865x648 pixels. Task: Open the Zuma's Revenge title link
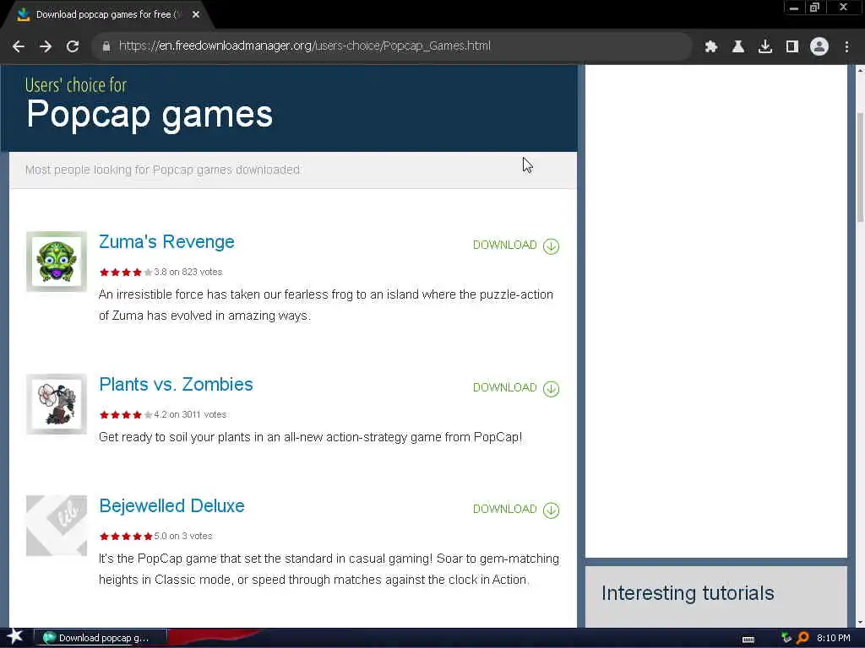coord(166,242)
